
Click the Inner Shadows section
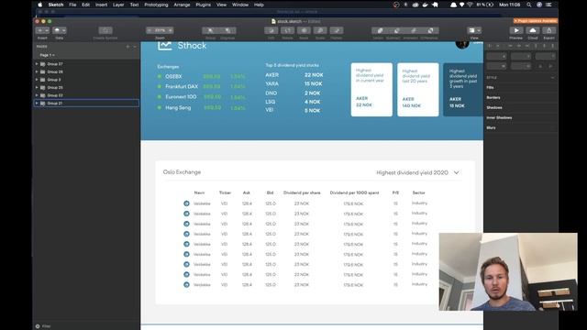[x=499, y=118]
